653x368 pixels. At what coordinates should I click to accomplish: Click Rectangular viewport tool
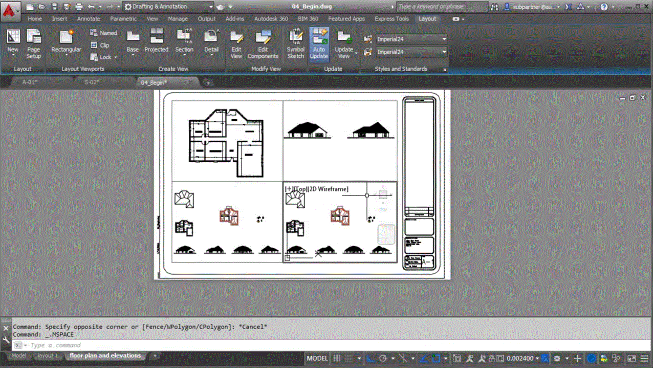coord(66,42)
